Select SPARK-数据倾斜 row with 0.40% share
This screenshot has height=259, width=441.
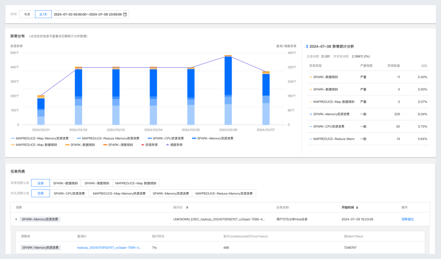(x=368, y=77)
